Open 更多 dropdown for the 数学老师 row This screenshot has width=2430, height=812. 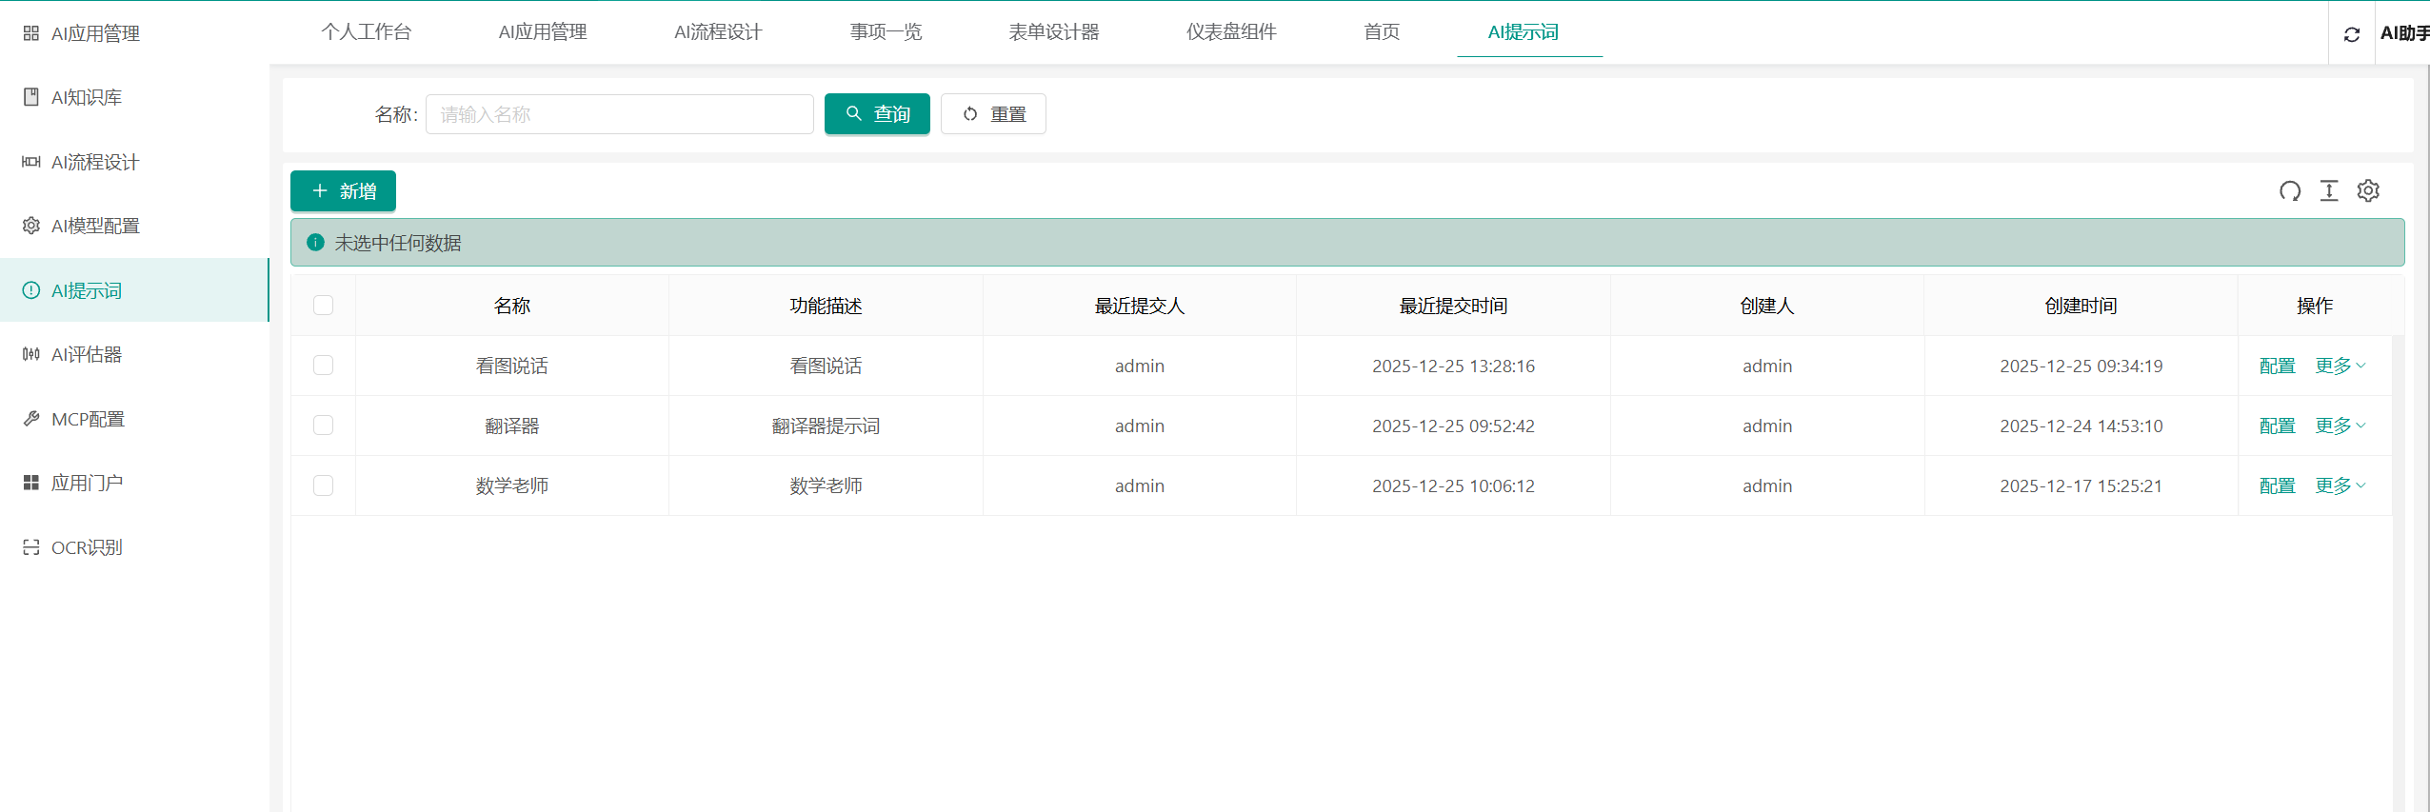[x=2340, y=485]
